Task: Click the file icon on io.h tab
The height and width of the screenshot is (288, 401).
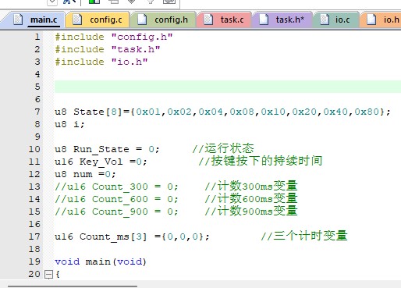Action: [x=371, y=20]
